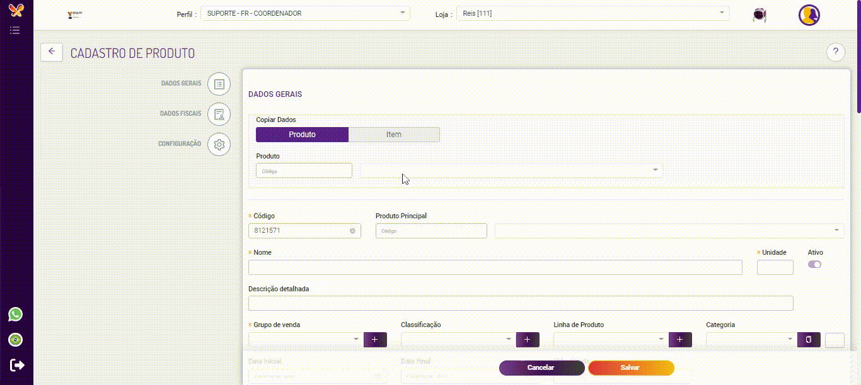The height and width of the screenshot is (385, 861).
Task: Toggle the Ativo switch
Action: [x=815, y=264]
